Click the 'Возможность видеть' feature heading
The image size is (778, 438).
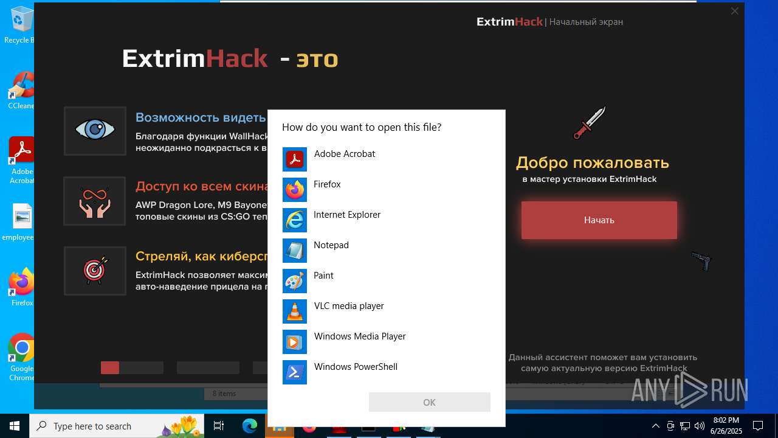[x=201, y=117]
